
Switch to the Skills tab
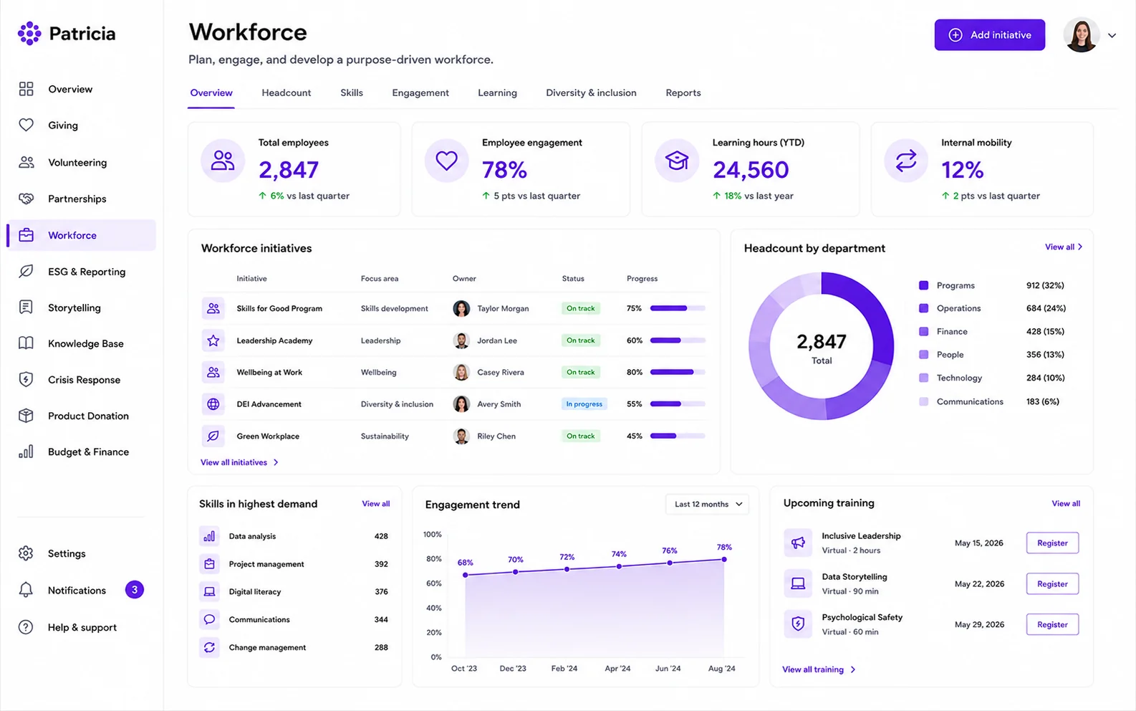(351, 92)
